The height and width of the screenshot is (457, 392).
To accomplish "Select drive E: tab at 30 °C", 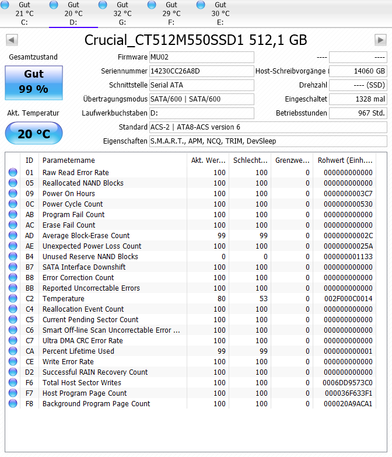I will (x=220, y=13).
